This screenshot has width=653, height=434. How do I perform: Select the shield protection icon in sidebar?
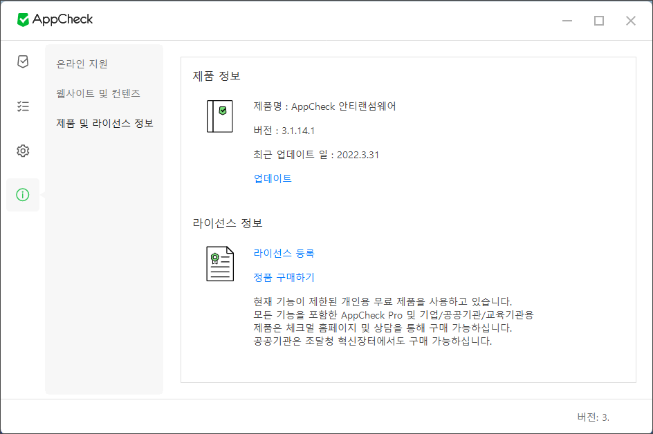click(x=23, y=62)
